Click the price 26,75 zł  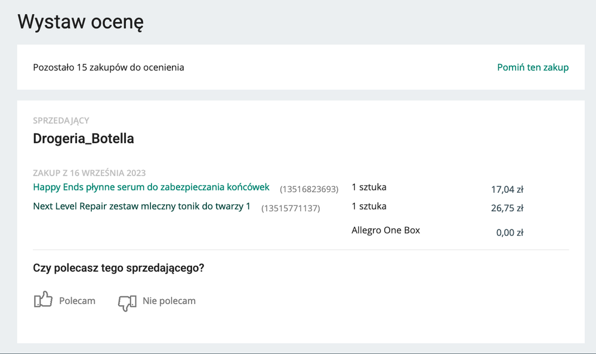click(507, 208)
